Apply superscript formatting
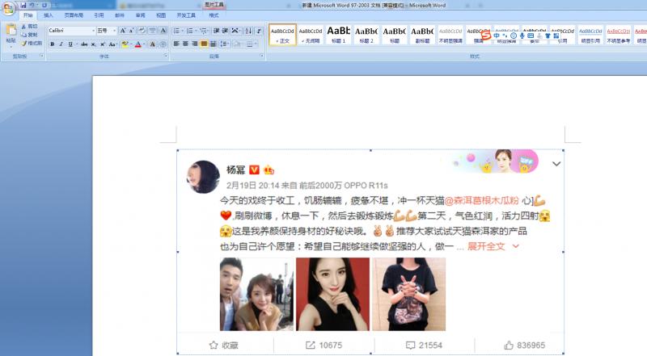Image resolution: width=647 pixels, height=356 pixels. 103,44
